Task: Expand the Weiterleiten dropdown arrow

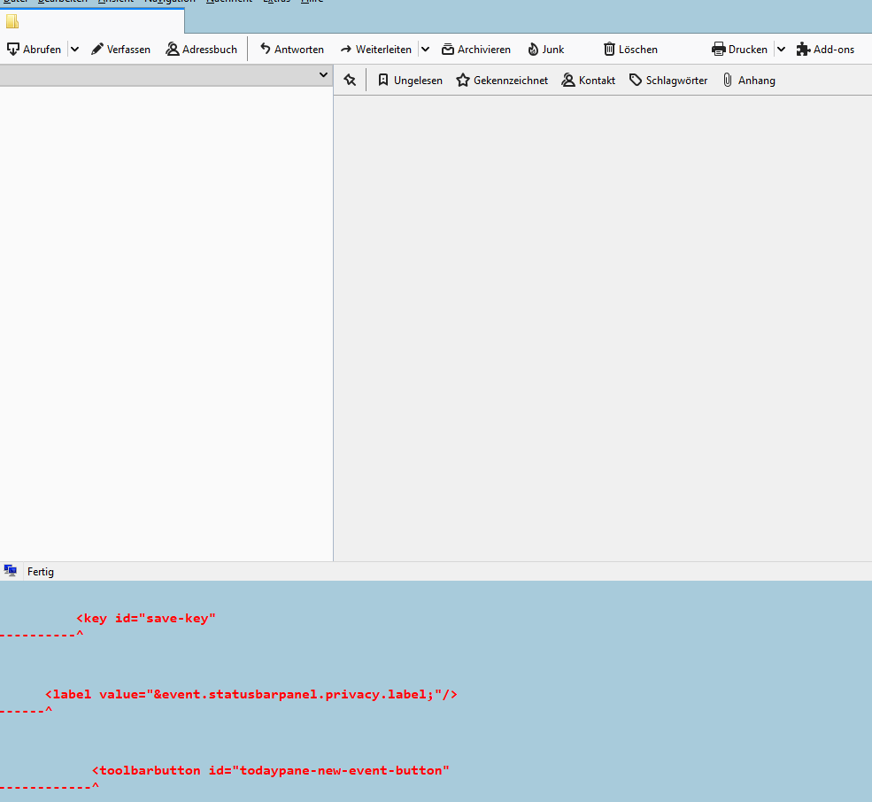Action: tap(425, 50)
